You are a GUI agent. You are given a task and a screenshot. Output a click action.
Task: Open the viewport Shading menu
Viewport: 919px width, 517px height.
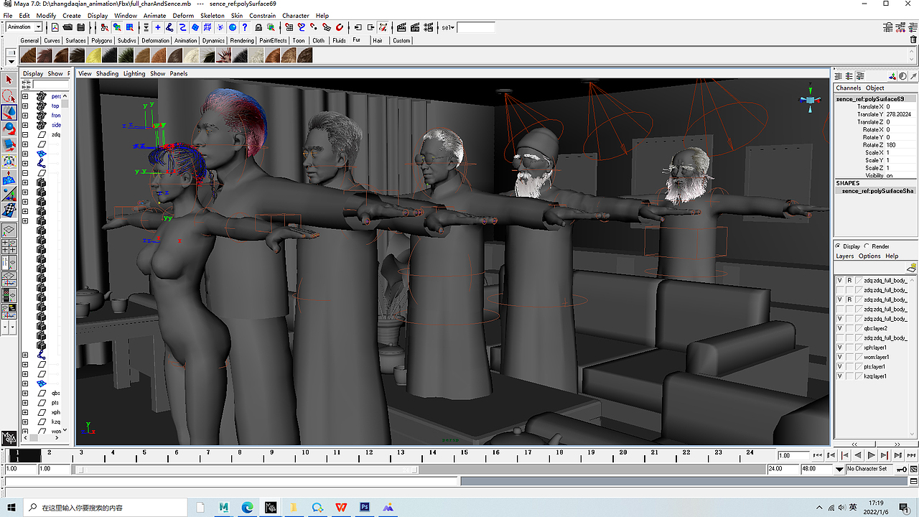coord(107,73)
